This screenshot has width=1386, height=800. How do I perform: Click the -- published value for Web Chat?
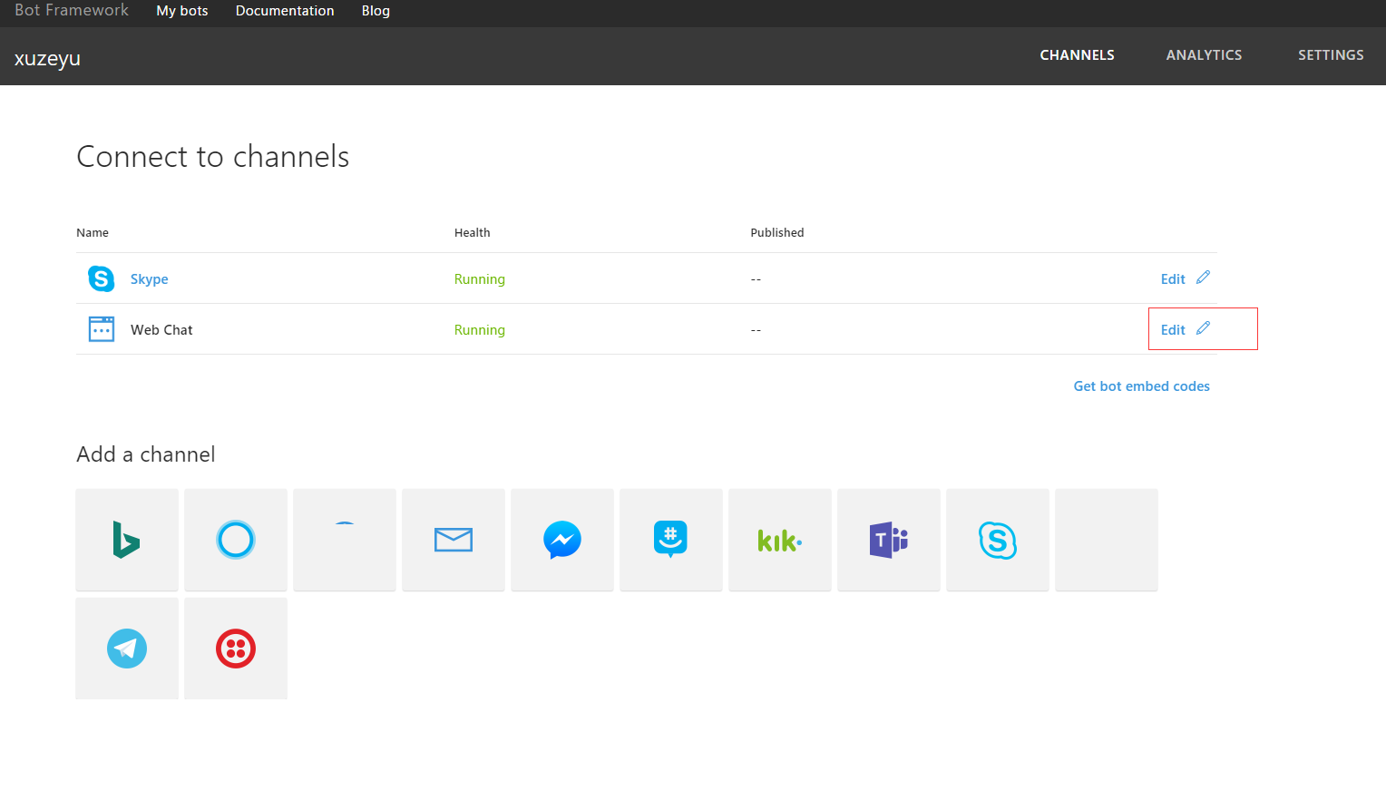click(x=756, y=330)
